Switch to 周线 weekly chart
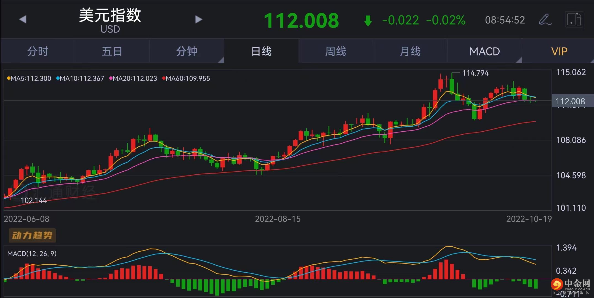This screenshot has width=594, height=298. point(335,51)
